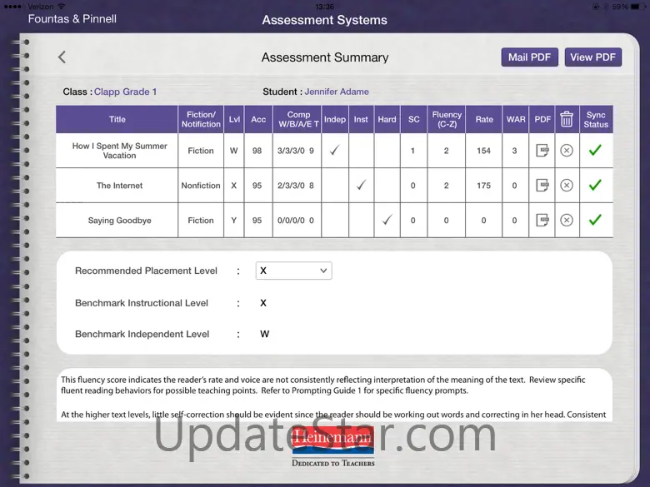Click the comprehension score 3/3/3/0 9

296,151
